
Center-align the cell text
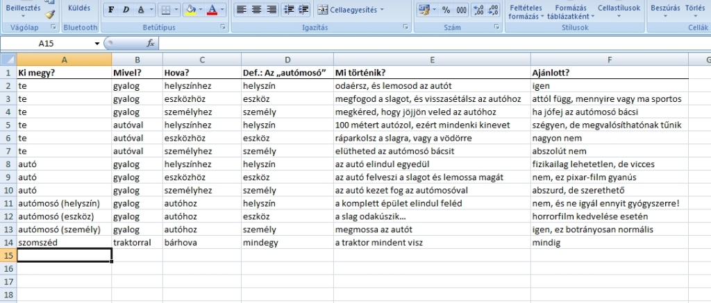pos(256,10)
